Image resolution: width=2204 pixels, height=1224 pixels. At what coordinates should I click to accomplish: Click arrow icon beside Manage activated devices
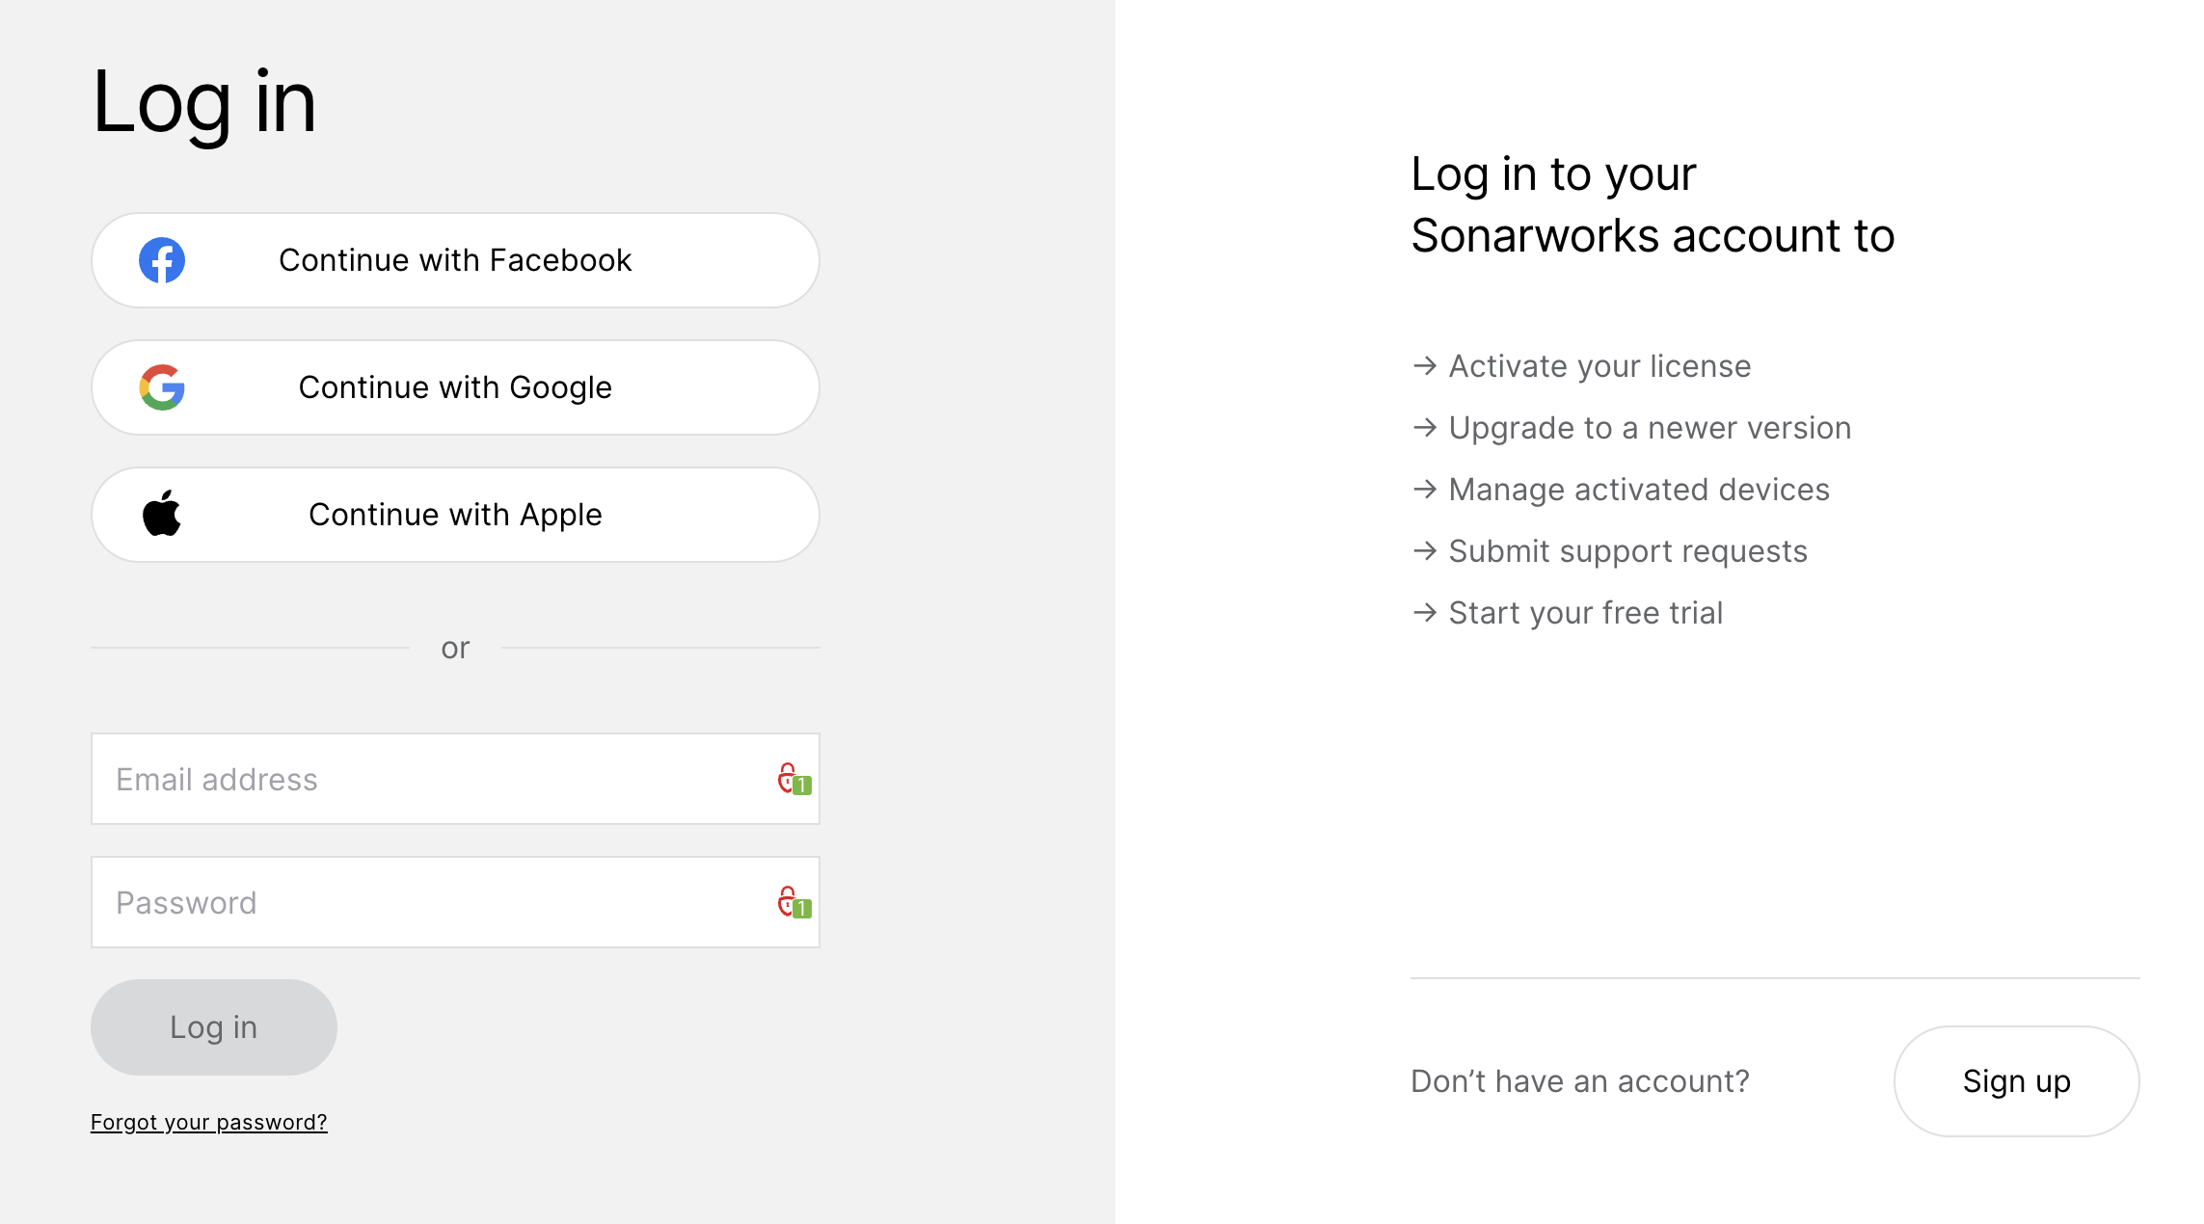point(1425,490)
